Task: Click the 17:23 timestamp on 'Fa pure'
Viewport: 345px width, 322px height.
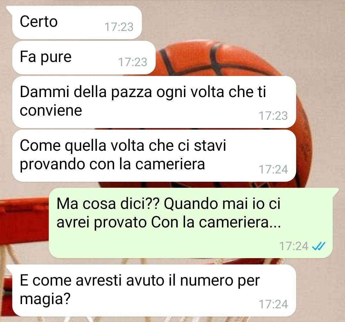Action: (x=133, y=62)
